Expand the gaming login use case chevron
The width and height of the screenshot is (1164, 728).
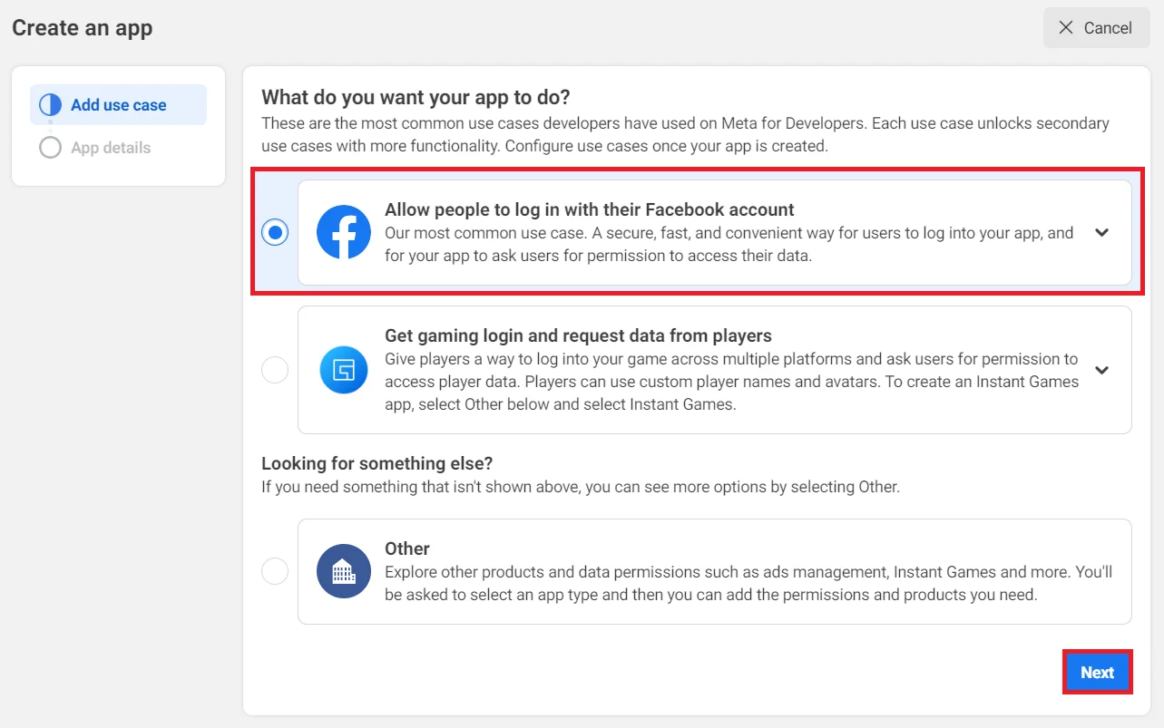[1101, 370]
